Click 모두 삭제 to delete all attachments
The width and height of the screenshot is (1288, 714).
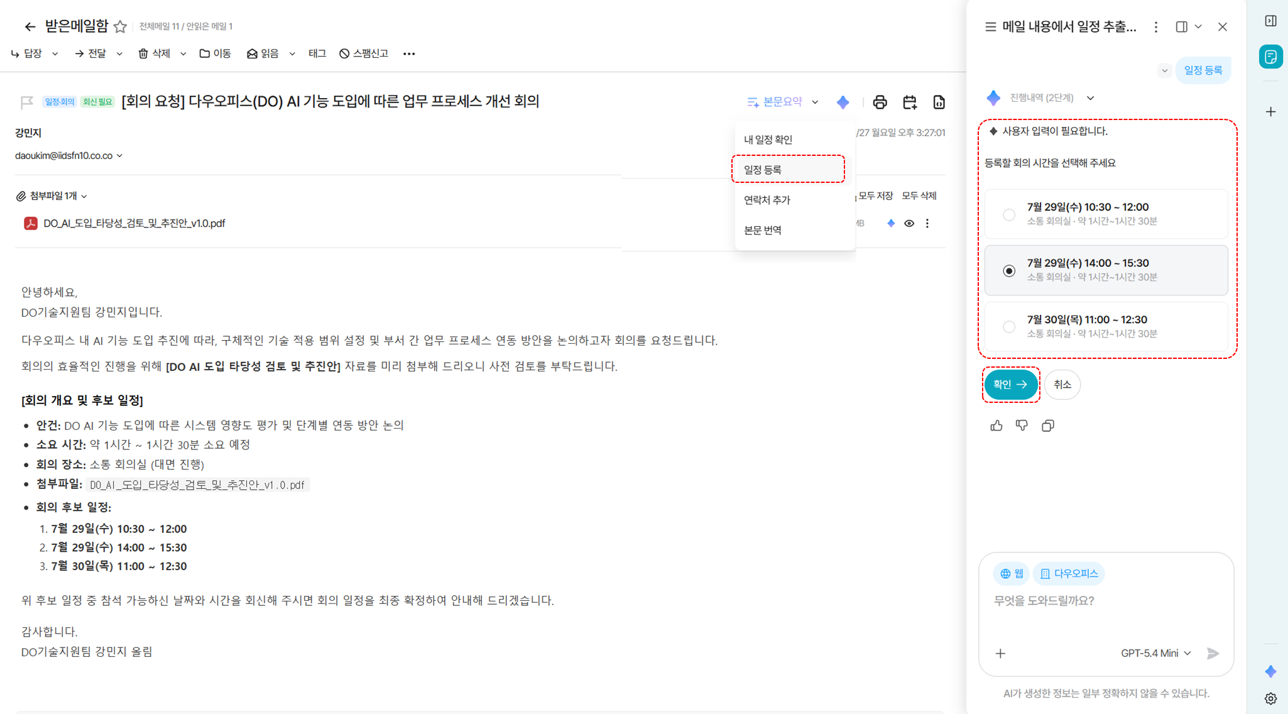(x=919, y=196)
